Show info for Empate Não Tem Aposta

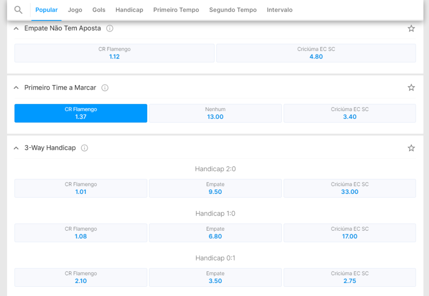pyautogui.click(x=110, y=28)
